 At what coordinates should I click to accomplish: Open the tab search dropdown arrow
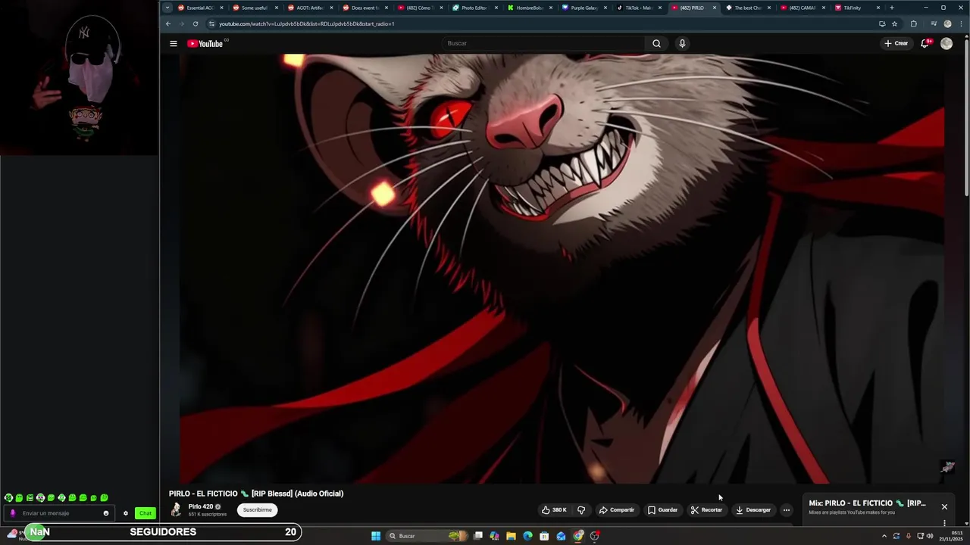coord(167,8)
